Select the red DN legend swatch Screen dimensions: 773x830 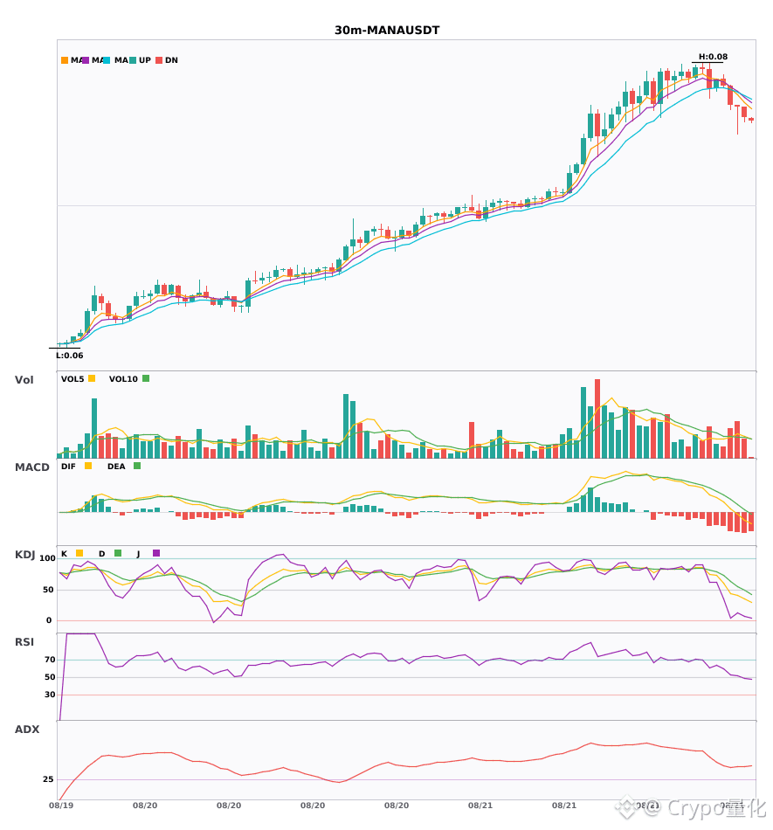(x=159, y=60)
